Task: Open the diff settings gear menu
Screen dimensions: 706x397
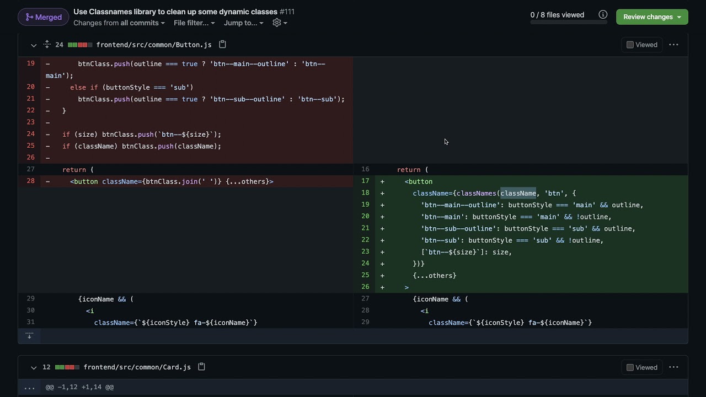Action: [x=280, y=23]
